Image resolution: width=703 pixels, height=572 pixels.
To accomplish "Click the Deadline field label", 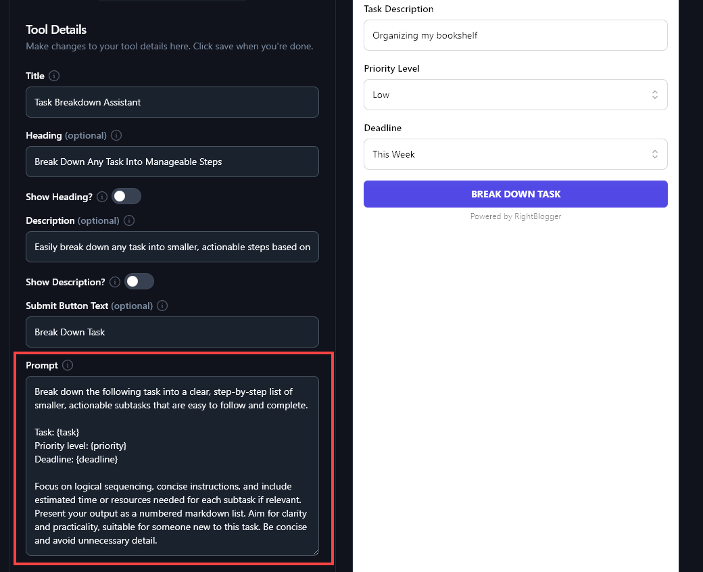I will point(383,128).
